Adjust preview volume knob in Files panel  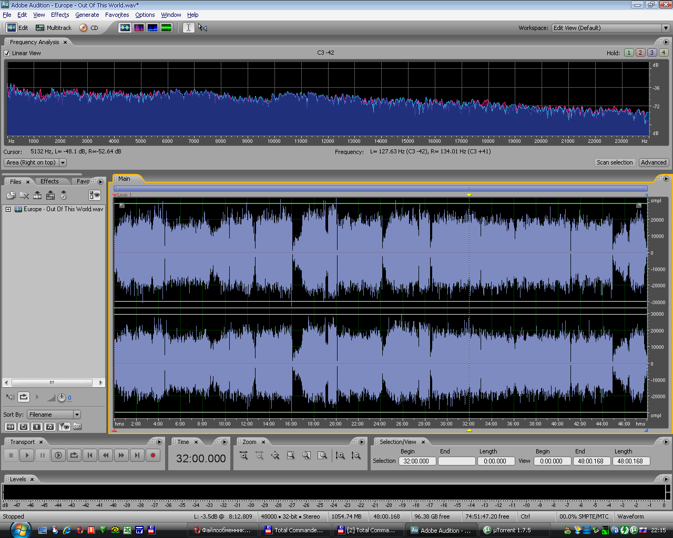[62, 398]
